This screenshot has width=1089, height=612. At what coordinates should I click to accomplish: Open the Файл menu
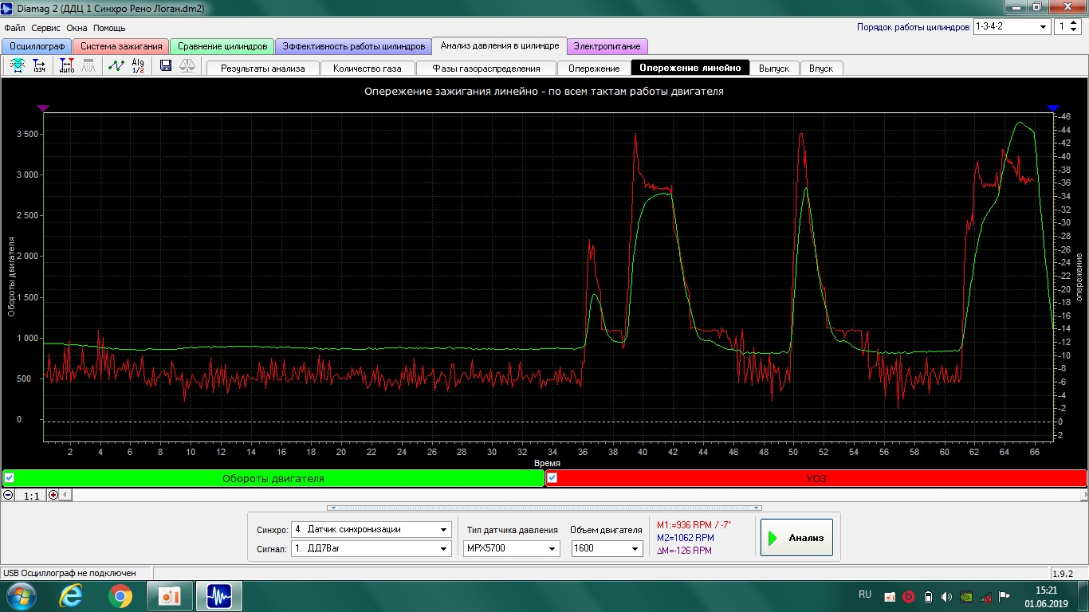point(14,27)
